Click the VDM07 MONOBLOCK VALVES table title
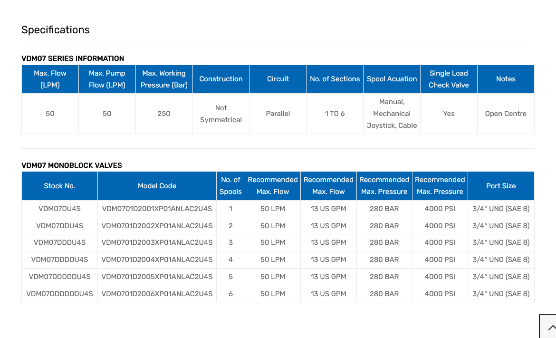This screenshot has height=338, width=556. click(x=72, y=165)
